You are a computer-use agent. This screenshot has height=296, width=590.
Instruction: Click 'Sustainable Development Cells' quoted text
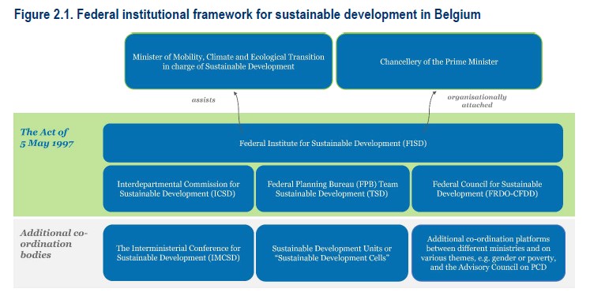[x=333, y=257]
